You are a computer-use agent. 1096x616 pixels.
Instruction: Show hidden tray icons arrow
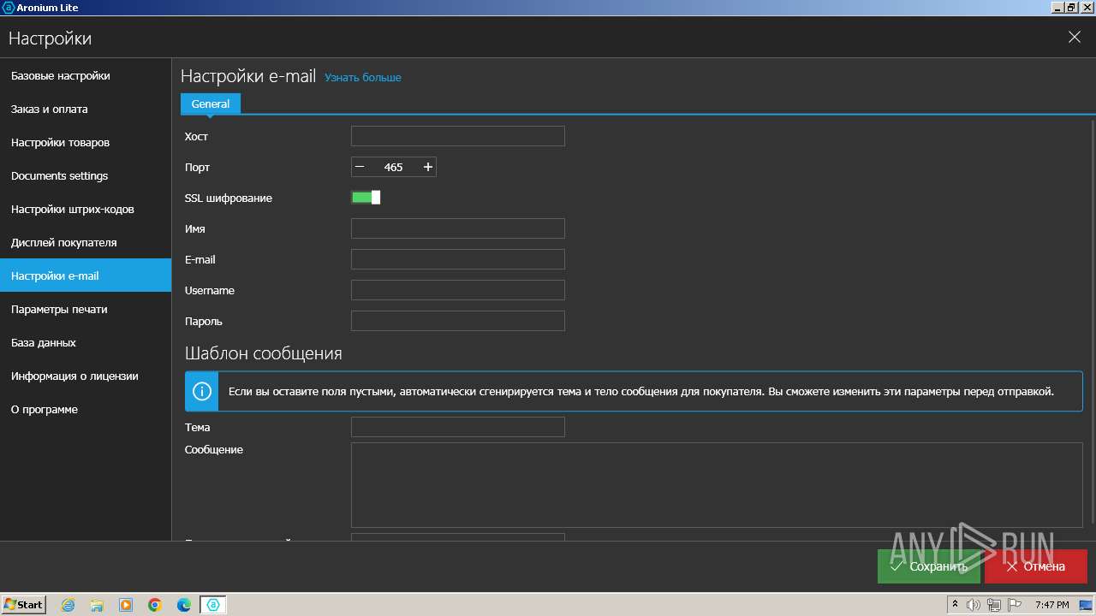956,605
